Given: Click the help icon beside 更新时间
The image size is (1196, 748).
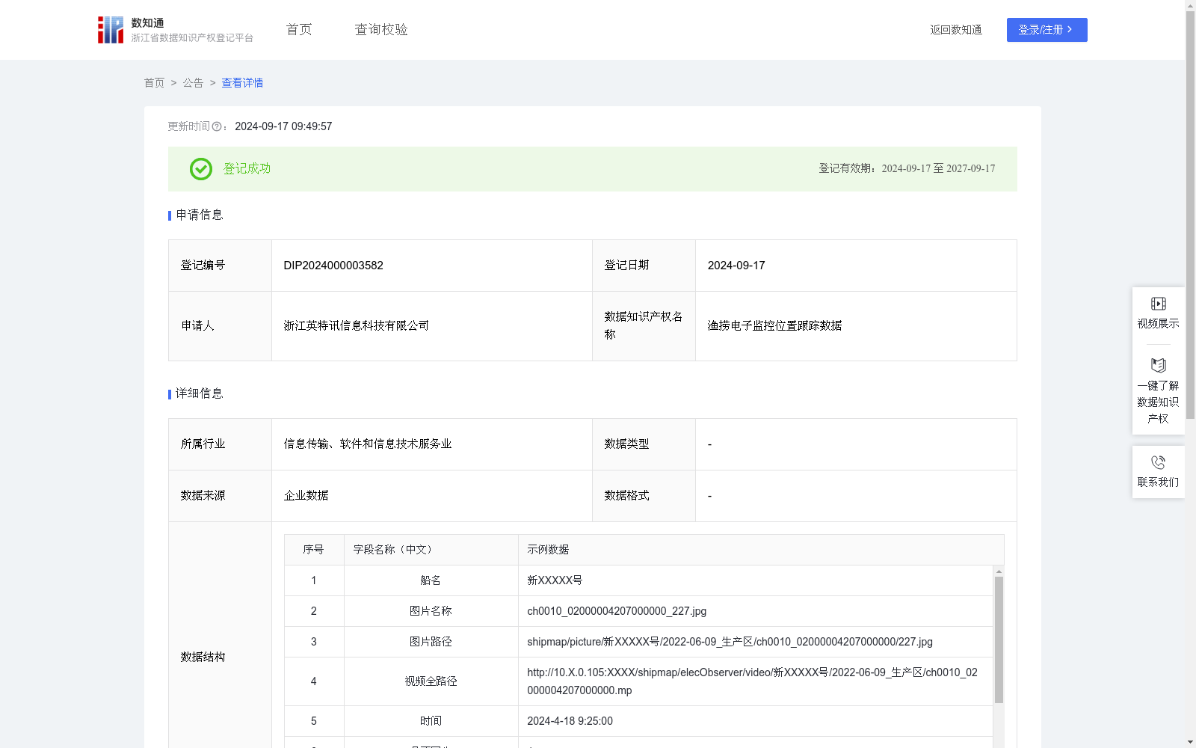Looking at the screenshot, I should (x=217, y=127).
